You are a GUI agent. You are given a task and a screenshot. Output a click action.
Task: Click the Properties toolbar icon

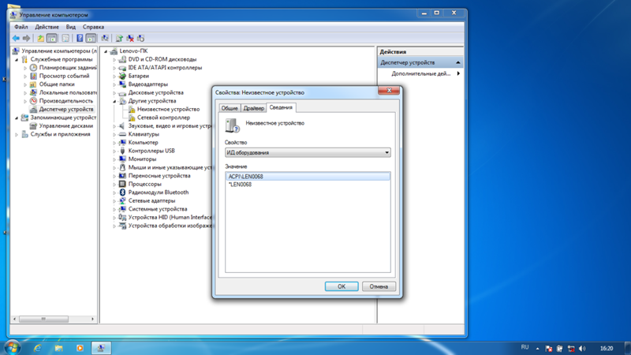tap(65, 38)
